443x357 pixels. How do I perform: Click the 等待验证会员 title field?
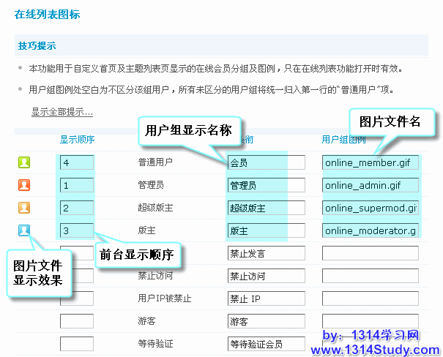[x=266, y=344]
